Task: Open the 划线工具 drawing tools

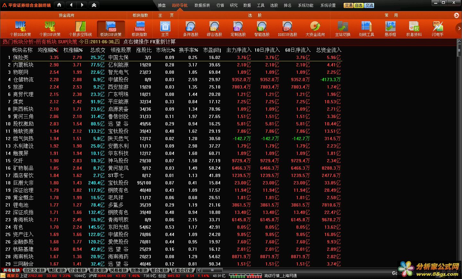Action: [x=366, y=29]
